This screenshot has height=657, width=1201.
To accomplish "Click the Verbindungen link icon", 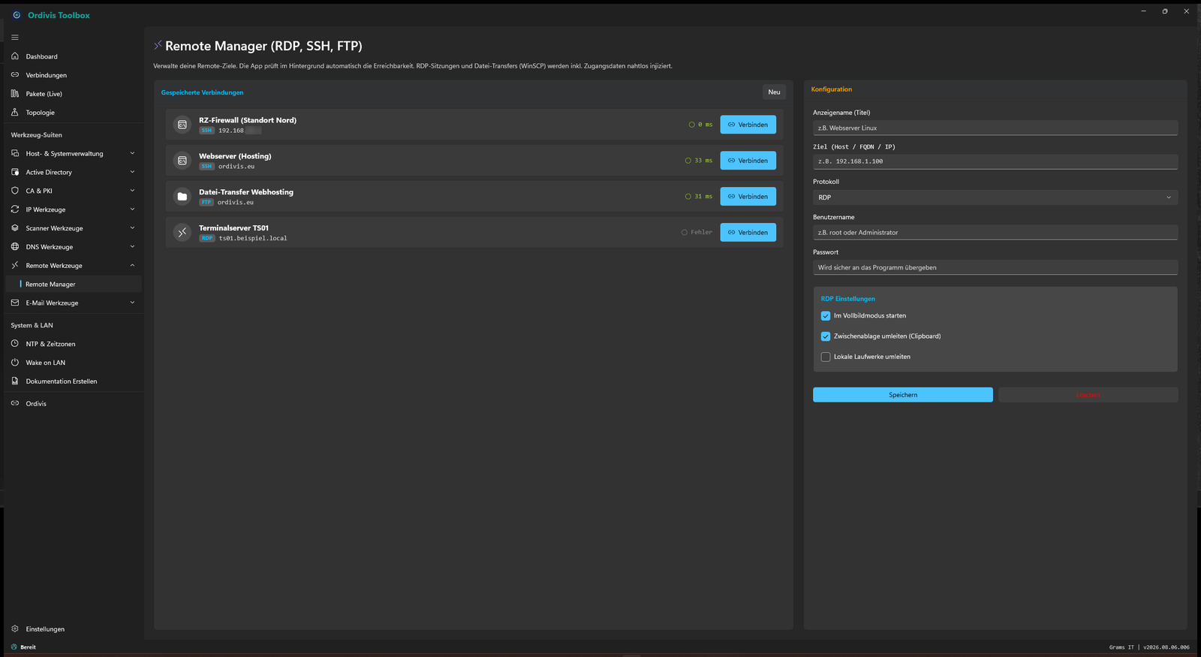I will tap(15, 75).
